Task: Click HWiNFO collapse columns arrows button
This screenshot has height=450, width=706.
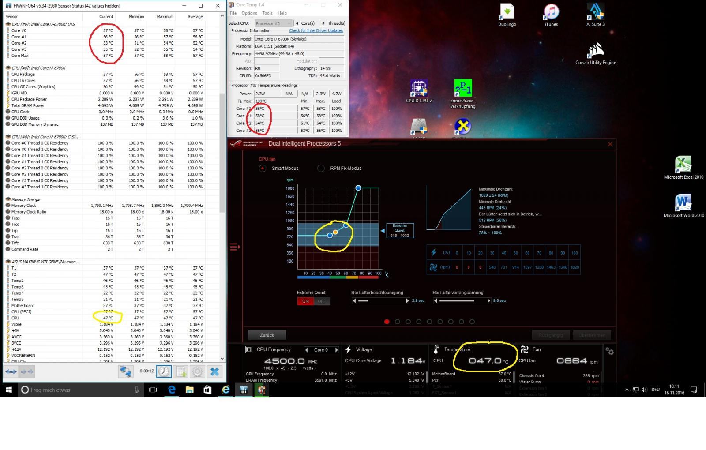Action: click(x=27, y=372)
